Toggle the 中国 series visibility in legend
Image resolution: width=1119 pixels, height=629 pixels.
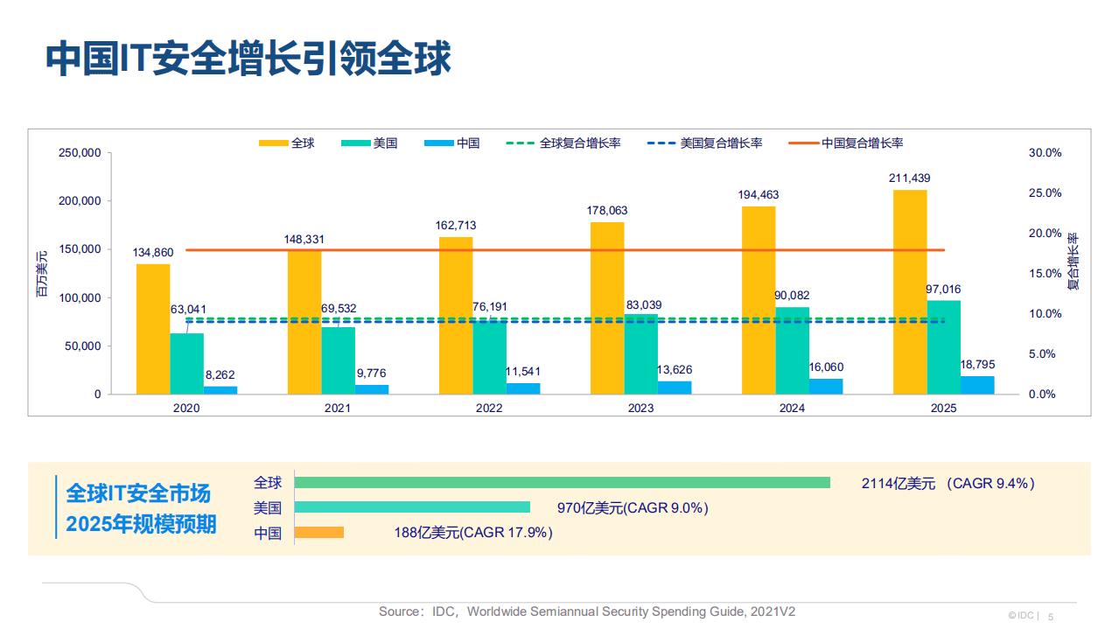pos(455,142)
